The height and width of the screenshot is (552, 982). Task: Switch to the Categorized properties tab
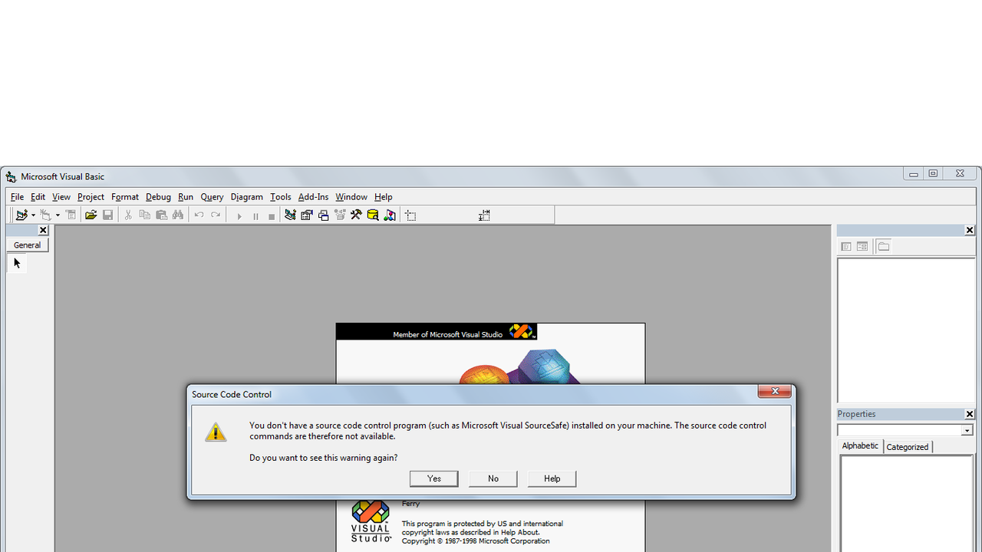(908, 447)
